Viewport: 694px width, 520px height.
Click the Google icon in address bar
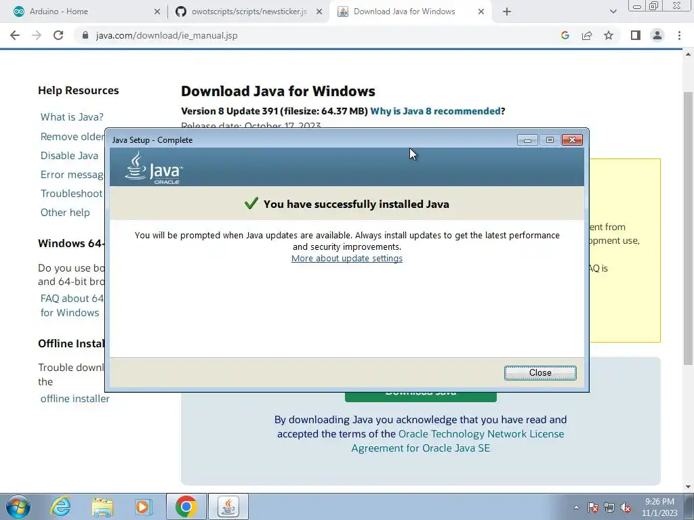(x=565, y=35)
